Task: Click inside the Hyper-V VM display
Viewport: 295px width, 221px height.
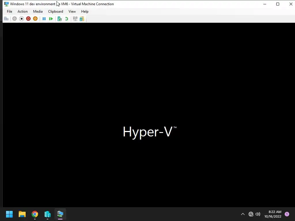Action: pyautogui.click(x=149, y=115)
